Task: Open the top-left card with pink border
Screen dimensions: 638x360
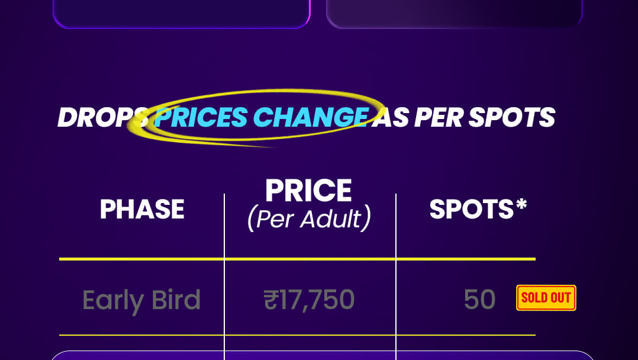Action: (x=181, y=13)
